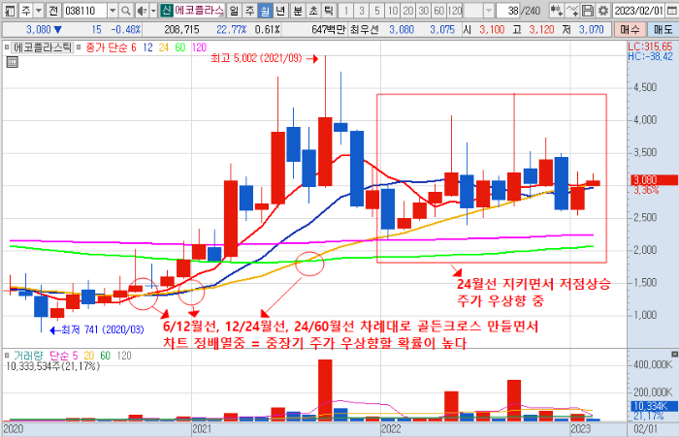Click the 전 button
The height and width of the screenshot is (437, 679).
[x=53, y=10]
